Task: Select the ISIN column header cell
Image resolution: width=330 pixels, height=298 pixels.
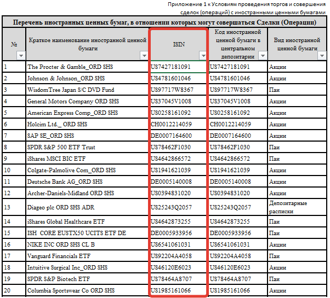Action: pos(178,44)
